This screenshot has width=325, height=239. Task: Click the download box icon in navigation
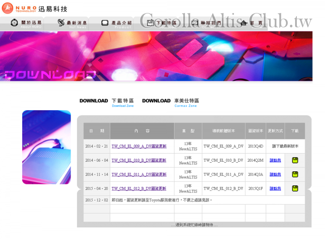click(150, 23)
